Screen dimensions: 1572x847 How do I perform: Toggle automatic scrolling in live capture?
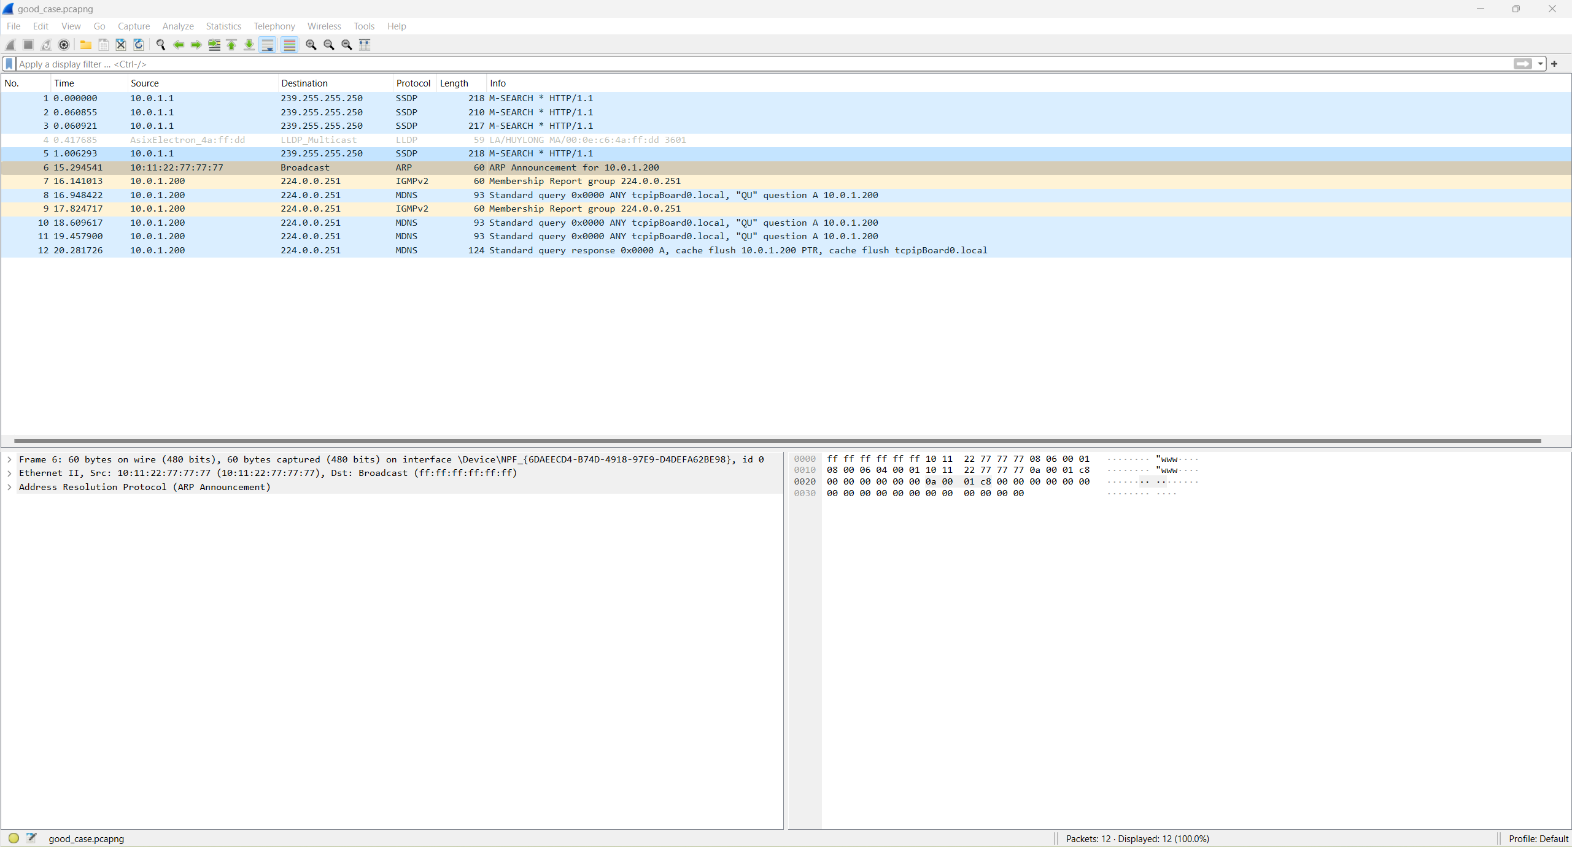(267, 44)
